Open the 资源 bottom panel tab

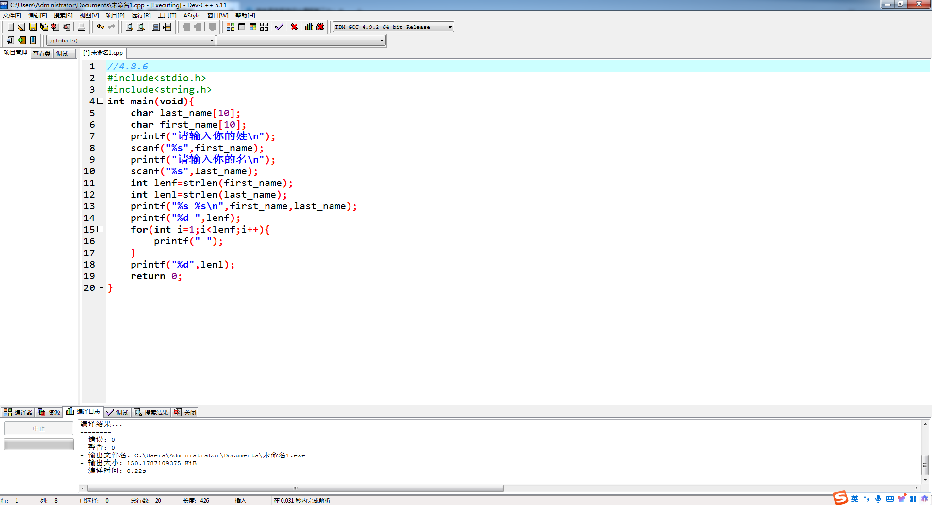49,412
